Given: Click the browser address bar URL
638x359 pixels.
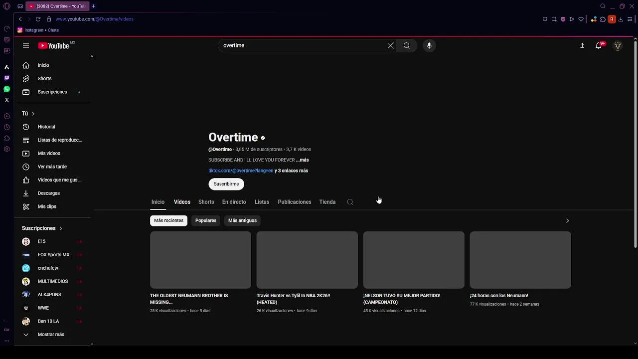Looking at the screenshot, I should click(94, 19).
